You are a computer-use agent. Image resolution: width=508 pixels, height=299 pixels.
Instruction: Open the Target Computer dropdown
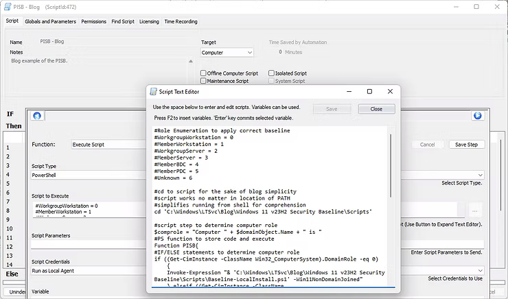pyautogui.click(x=227, y=52)
